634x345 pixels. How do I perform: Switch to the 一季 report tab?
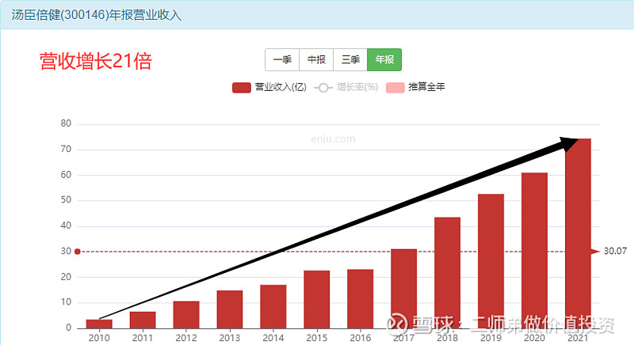coord(282,59)
